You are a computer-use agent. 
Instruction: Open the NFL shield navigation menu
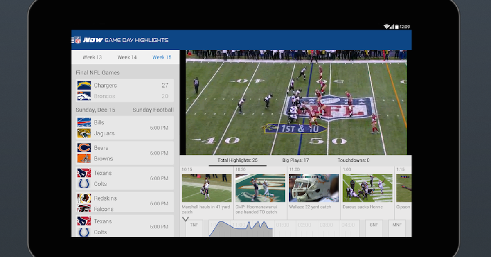77,40
